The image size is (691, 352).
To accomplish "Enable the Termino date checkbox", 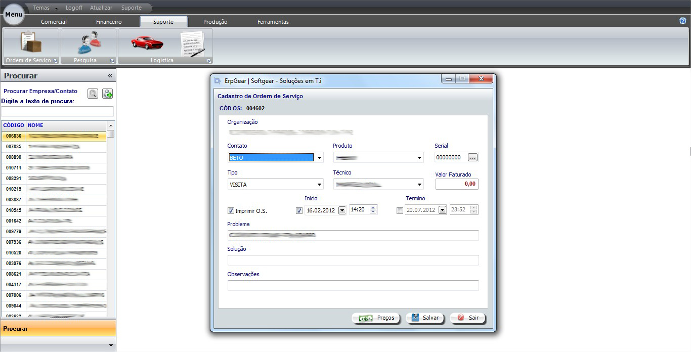I will [x=400, y=211].
